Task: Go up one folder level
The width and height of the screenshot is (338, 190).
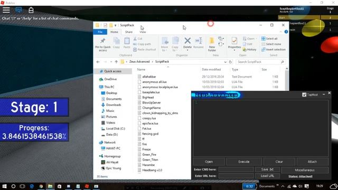Action: [x=116, y=62]
